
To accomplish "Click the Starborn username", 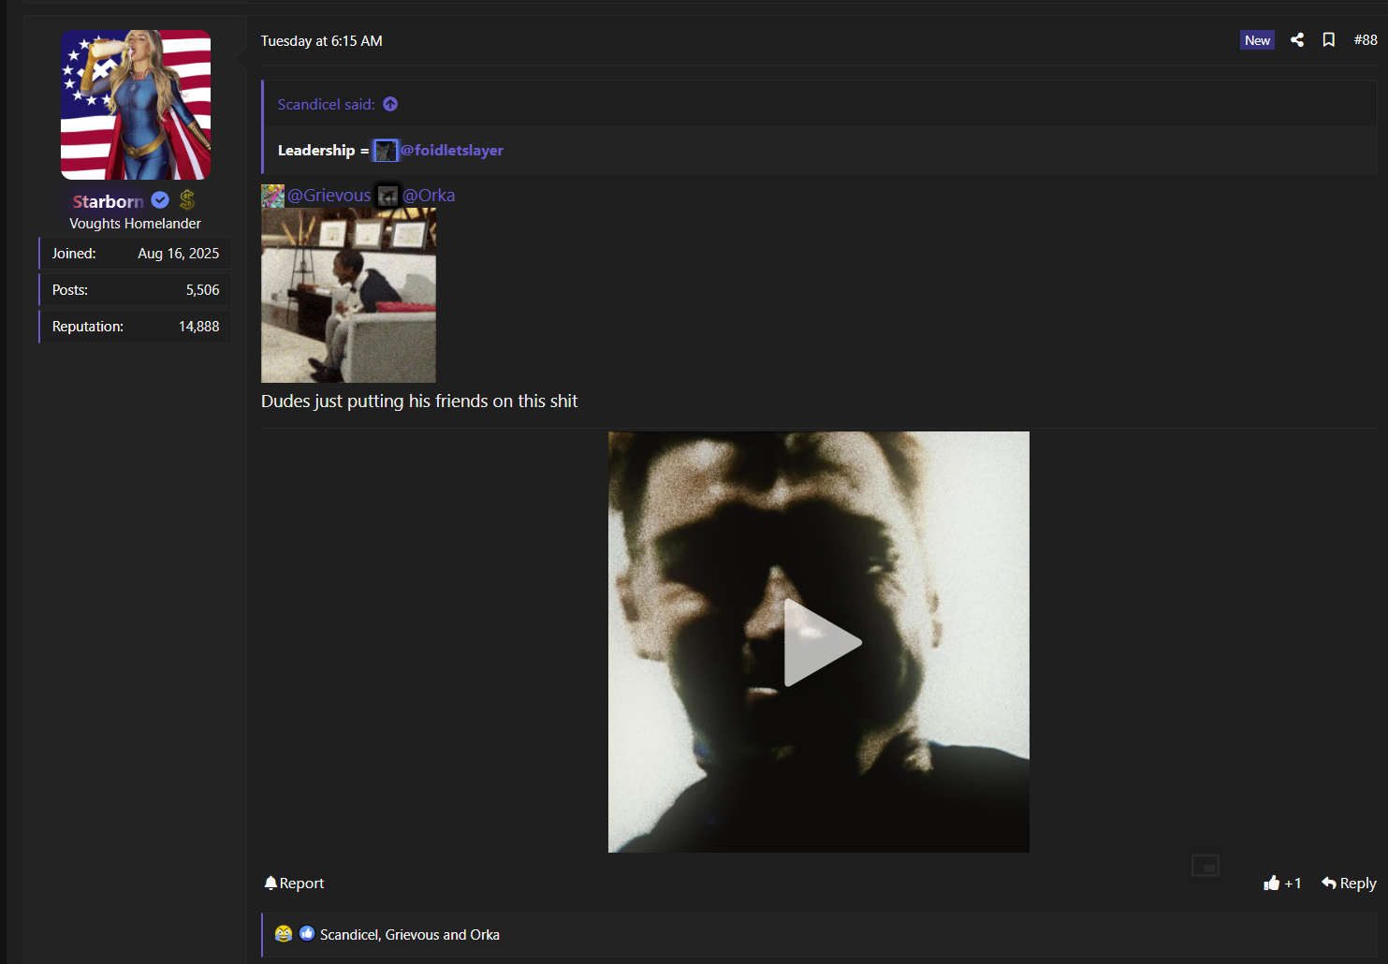I will (x=109, y=201).
